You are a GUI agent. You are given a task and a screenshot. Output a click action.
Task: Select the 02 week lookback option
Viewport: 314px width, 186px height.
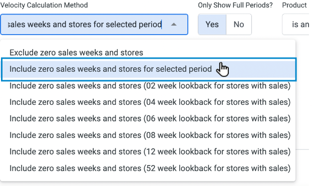[x=148, y=86]
